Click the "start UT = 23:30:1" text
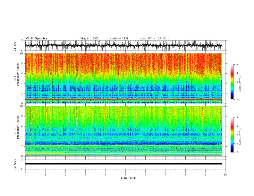 pos(155,38)
